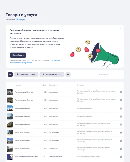Screen dimensions: 130x162
Task: Click the Попробовать button
Action: click(x=18, y=55)
